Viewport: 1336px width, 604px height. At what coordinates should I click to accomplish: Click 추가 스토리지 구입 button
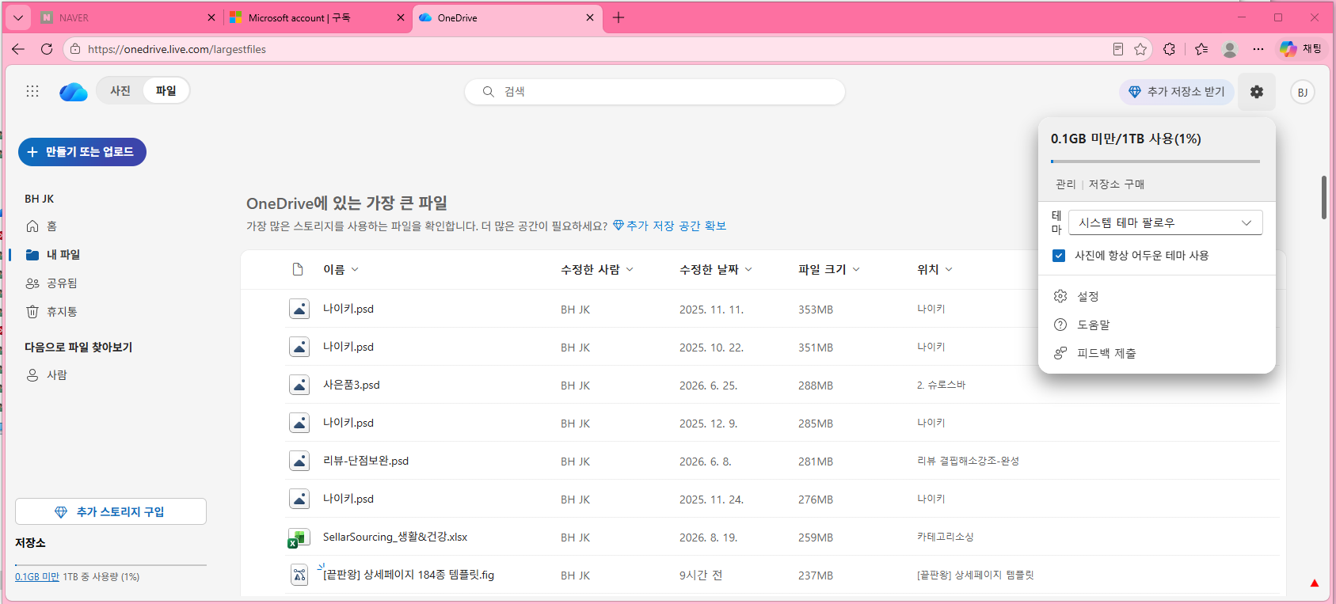coord(111,511)
